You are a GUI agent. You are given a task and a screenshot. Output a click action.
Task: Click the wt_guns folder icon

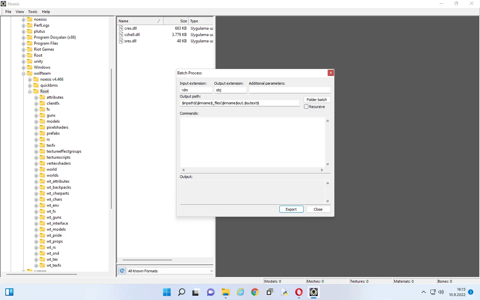pyautogui.click(x=43, y=217)
